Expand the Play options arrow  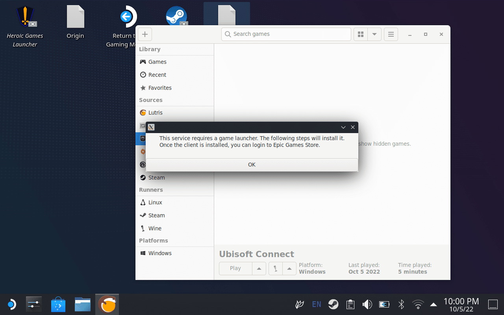click(x=259, y=269)
